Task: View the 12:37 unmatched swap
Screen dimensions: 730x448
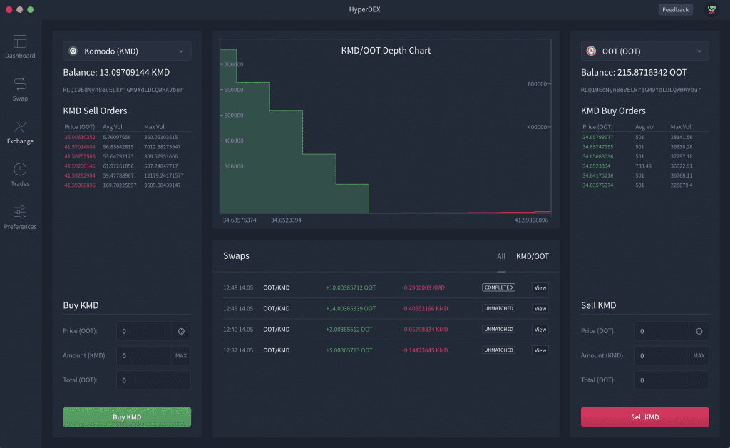Action: pyautogui.click(x=540, y=350)
